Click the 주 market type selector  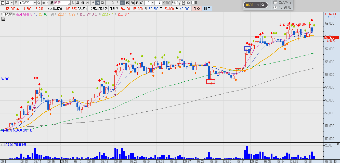point(8,3)
